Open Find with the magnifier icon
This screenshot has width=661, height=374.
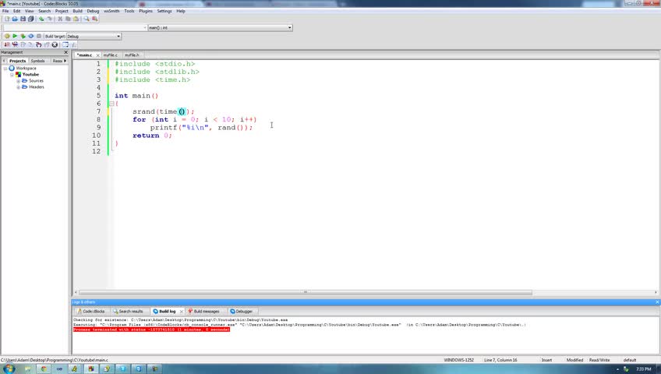[x=87, y=19]
